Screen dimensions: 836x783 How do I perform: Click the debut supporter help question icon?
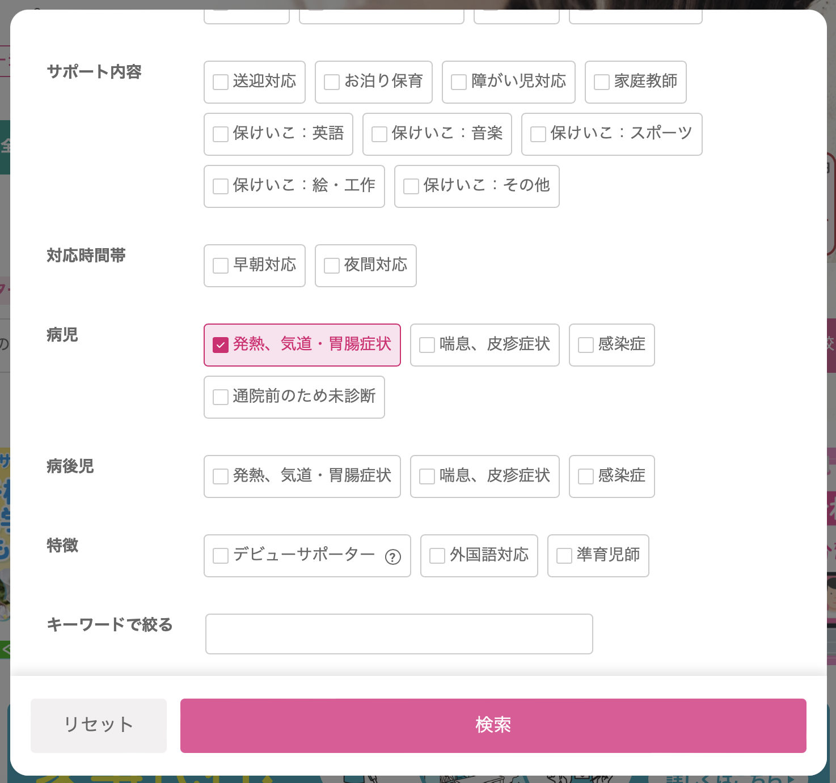pyautogui.click(x=393, y=558)
